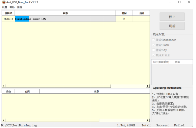Click the 1,342,419KB size in status bar
This screenshot has width=196, height=128.
pos(126,125)
